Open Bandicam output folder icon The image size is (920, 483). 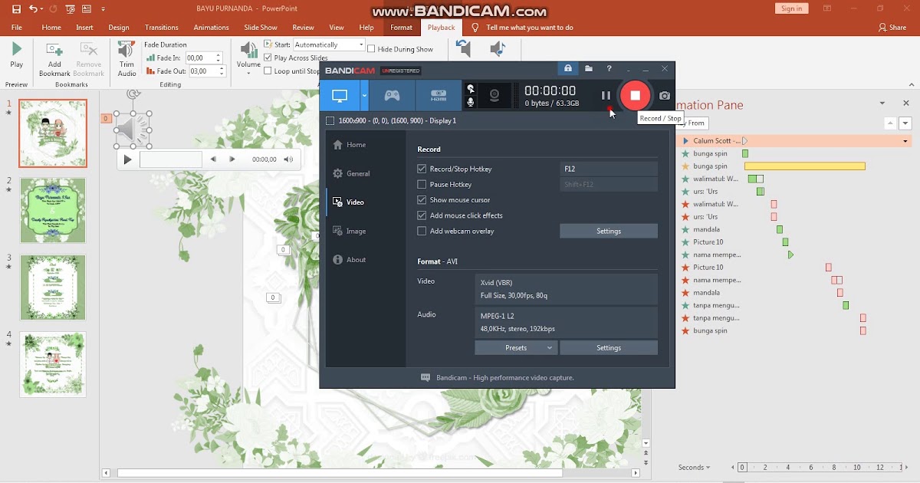(x=589, y=69)
